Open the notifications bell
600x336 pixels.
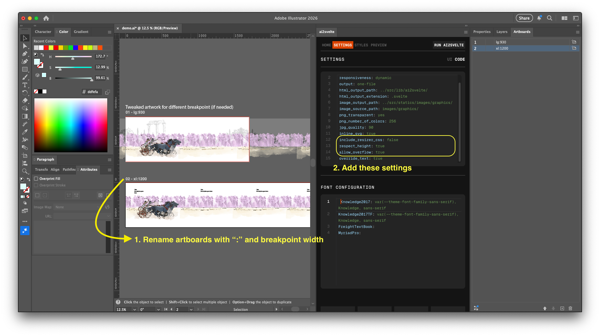[x=539, y=18]
